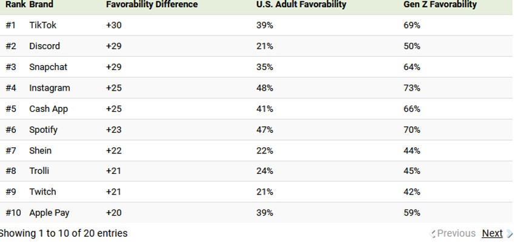Click the Trolli brand cell
Viewport: 515px width, 244px height.
click(39, 171)
